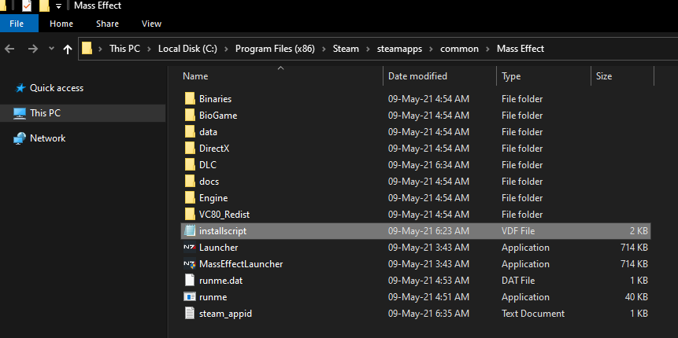Click the steam_appid text document icon
Image resolution: width=678 pixels, height=338 pixels.
click(x=189, y=314)
